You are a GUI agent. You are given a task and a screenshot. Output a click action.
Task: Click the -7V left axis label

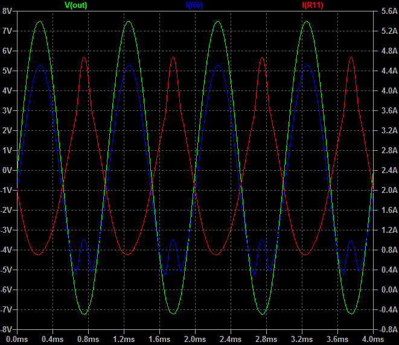point(6,309)
